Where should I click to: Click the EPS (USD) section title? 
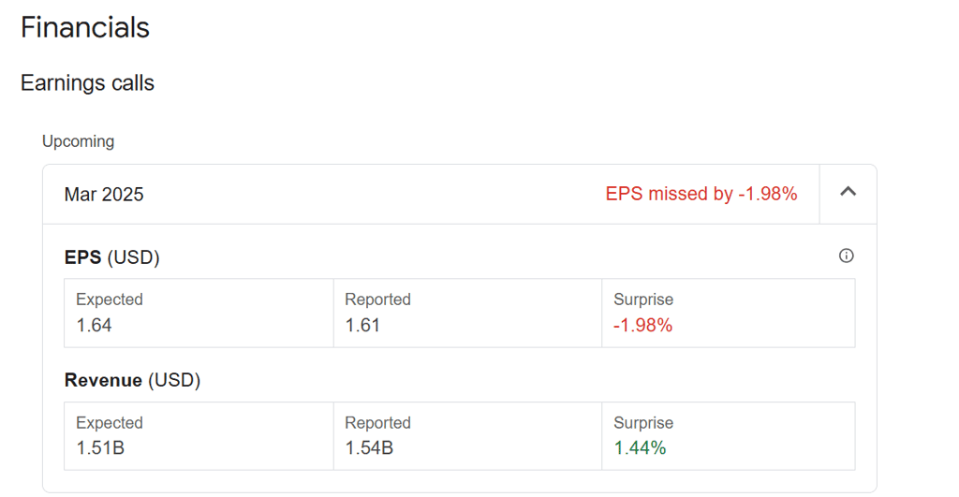pos(111,257)
